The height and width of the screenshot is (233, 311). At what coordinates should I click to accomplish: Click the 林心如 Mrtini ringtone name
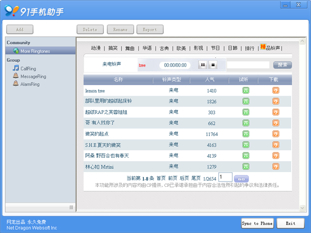[x=99, y=166]
